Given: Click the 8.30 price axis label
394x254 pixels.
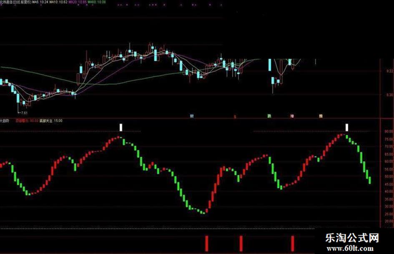Looking at the screenshot, I should [390, 95].
